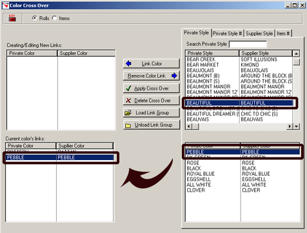Click the Private Style column header

[212, 53]
